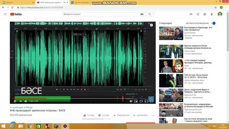Click the like/dislike ratio bar
This screenshot has width=229, height=129.
[x=96, y=119]
